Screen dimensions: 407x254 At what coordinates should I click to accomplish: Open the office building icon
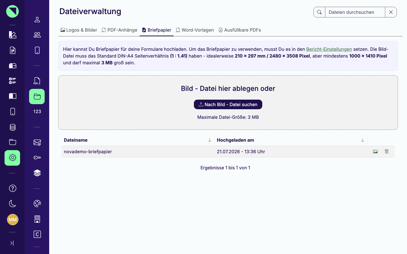click(37, 219)
